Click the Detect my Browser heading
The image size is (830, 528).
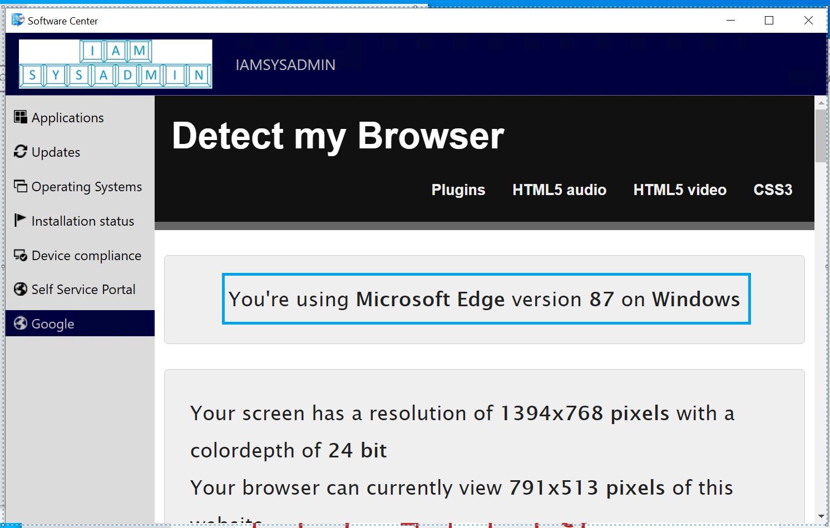click(338, 136)
